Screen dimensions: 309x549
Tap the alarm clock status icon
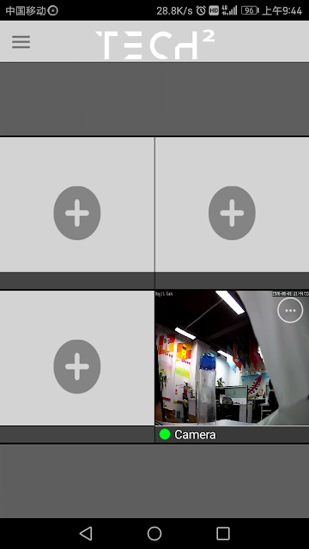[201, 10]
